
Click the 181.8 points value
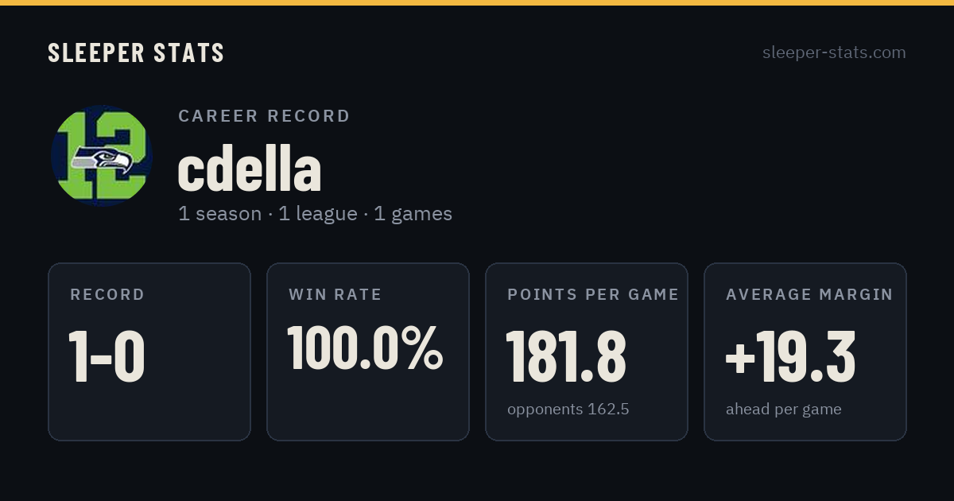click(x=567, y=357)
